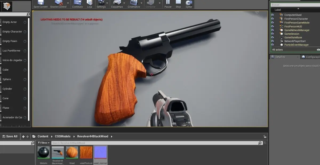
Task: Toggle visibility of FirstPersonHUD actor
Action: (272, 26)
